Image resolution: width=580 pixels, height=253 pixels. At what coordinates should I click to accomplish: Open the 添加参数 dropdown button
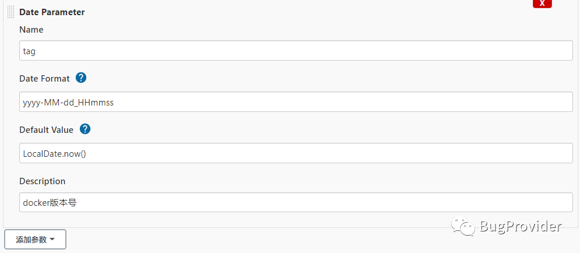point(35,240)
